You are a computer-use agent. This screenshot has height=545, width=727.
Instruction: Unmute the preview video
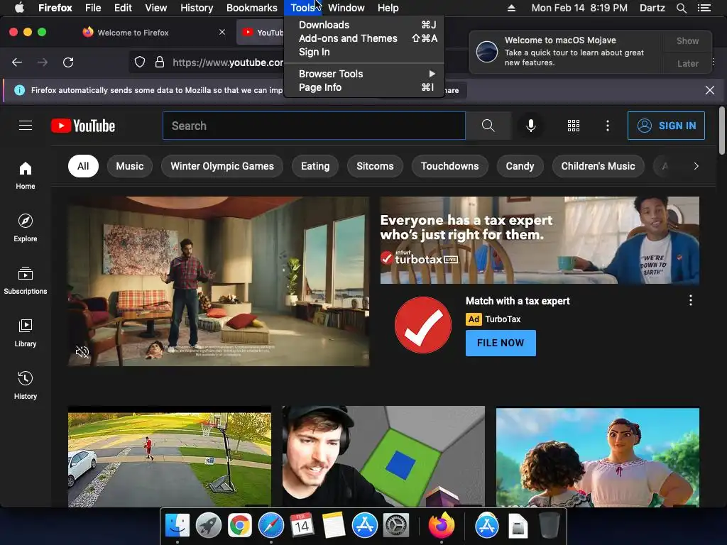[x=82, y=352]
